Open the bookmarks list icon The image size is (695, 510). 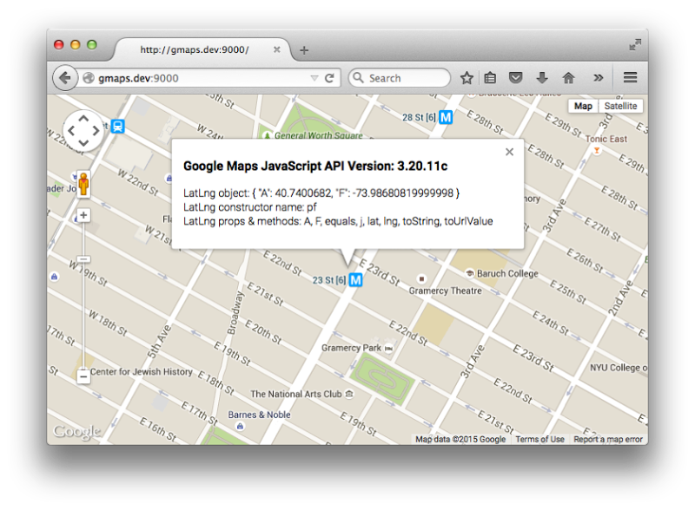pyautogui.click(x=490, y=78)
